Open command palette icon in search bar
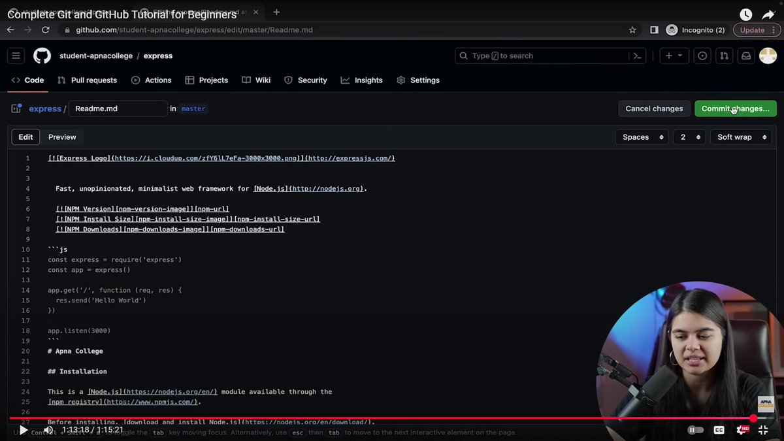 638,56
